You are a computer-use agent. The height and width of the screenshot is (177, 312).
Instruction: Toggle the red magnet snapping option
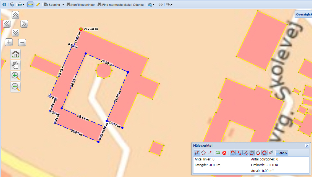233,153
